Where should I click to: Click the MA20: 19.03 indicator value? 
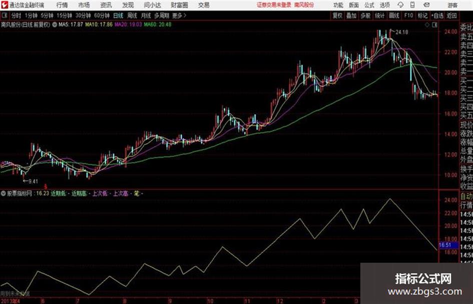128,24
